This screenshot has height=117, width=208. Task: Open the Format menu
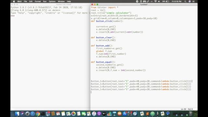pos(38,1)
